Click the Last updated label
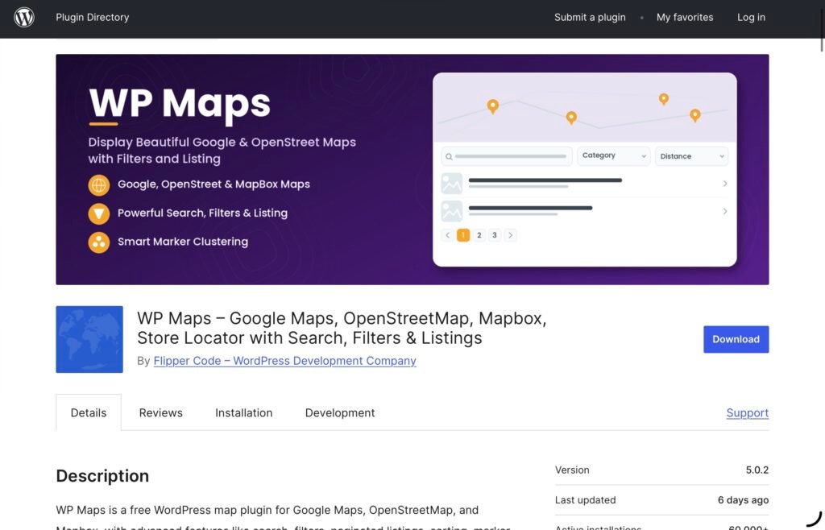Viewport: 825px width, 530px height. pos(585,500)
